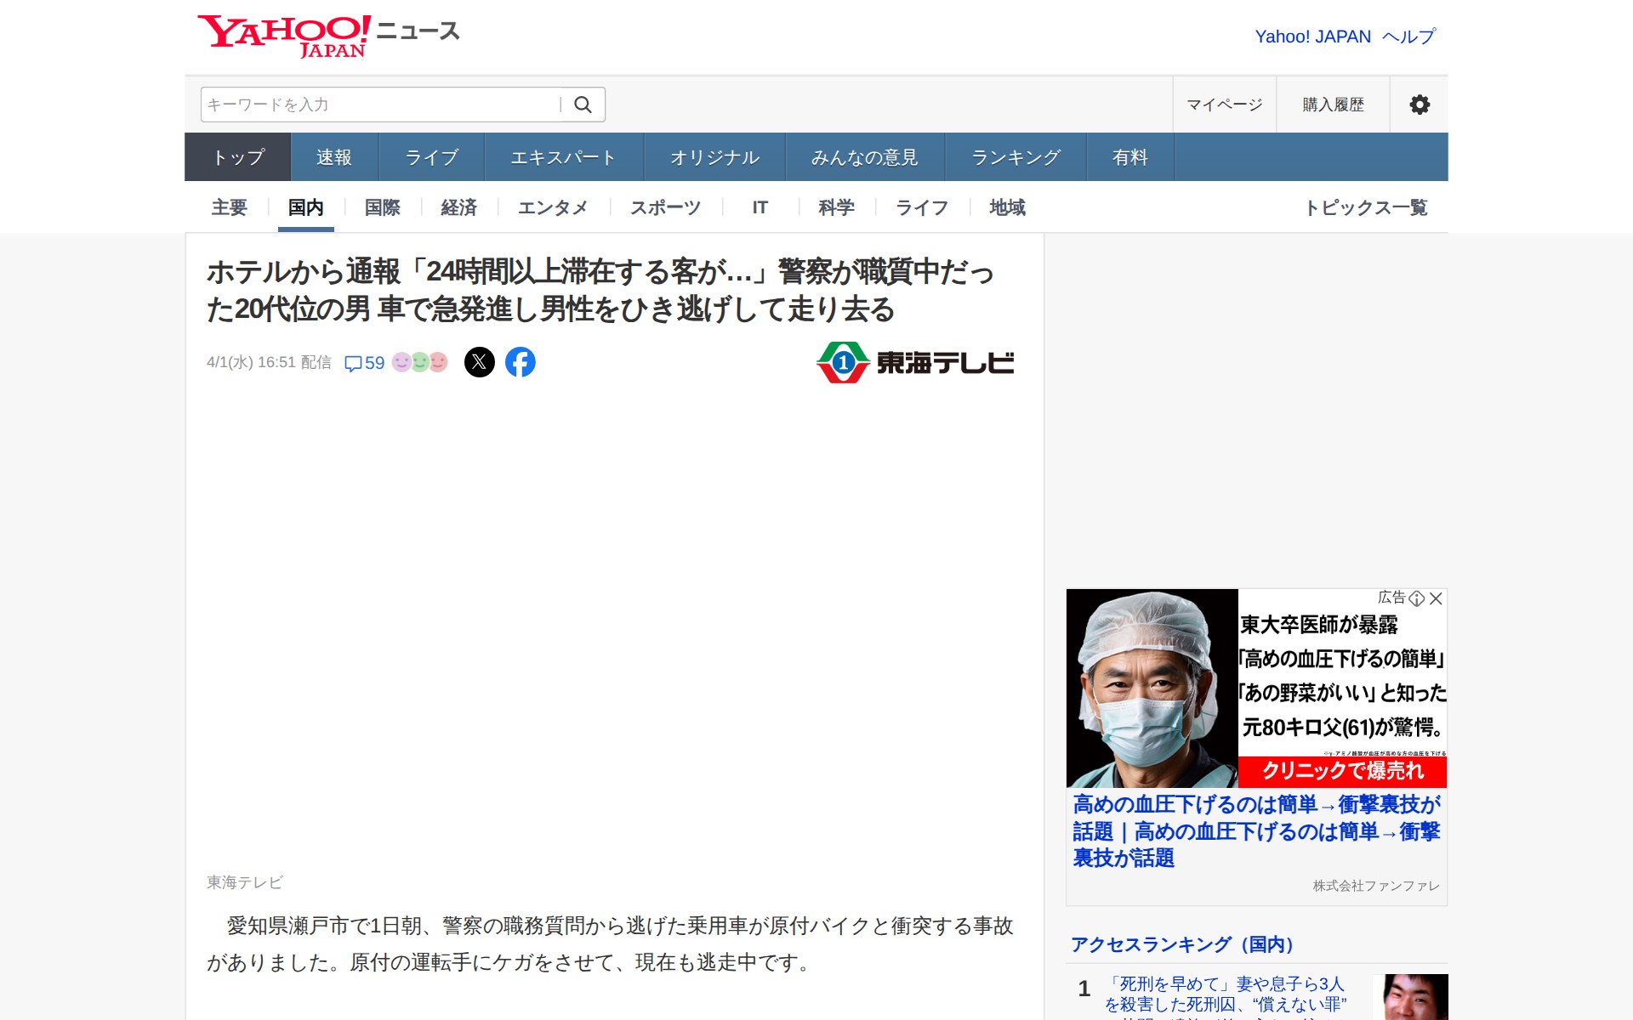Select the 国際 category tab
The image size is (1633, 1020).
[382, 207]
